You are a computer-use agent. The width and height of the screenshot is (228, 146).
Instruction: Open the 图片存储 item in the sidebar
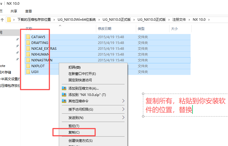[6, 72]
